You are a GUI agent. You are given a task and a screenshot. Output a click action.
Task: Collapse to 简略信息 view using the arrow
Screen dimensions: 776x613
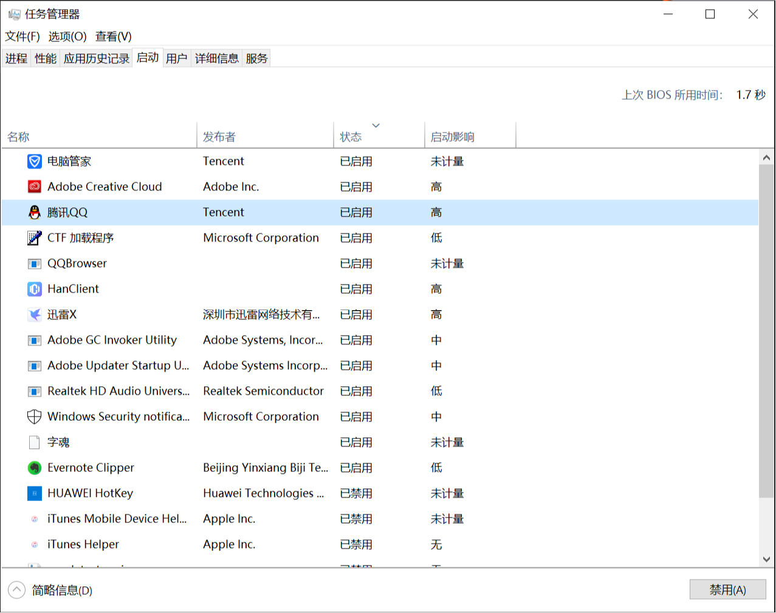click(x=16, y=590)
